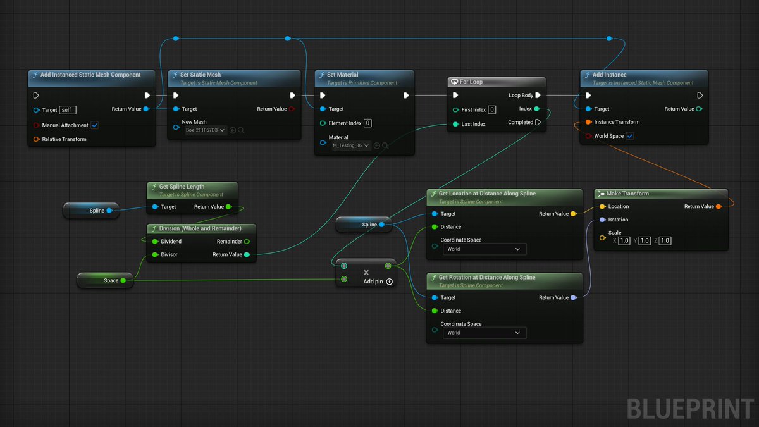This screenshot has height=427, width=759.
Task: Select the Add Instance node header
Action: (643, 78)
